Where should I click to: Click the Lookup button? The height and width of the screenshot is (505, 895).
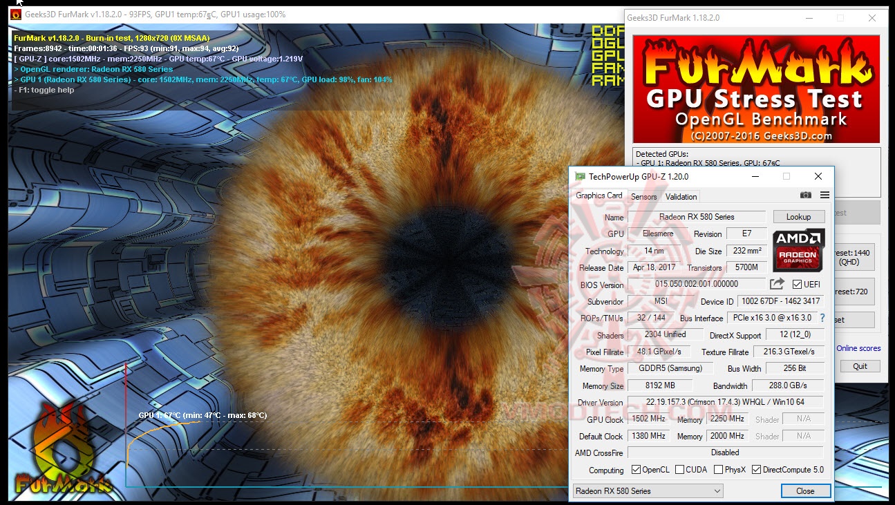click(798, 217)
